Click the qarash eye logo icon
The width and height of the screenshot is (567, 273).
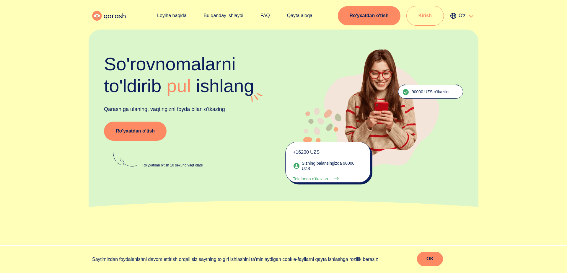[x=97, y=16]
